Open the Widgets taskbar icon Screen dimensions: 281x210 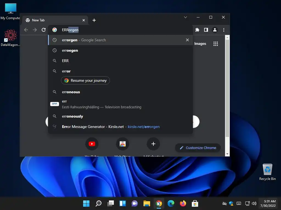(123, 203)
